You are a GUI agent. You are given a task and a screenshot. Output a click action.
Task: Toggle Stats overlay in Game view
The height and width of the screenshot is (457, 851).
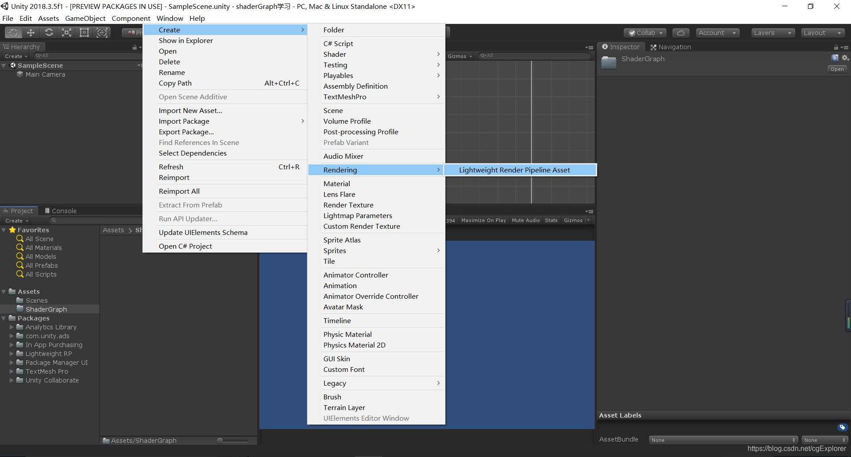click(x=551, y=220)
